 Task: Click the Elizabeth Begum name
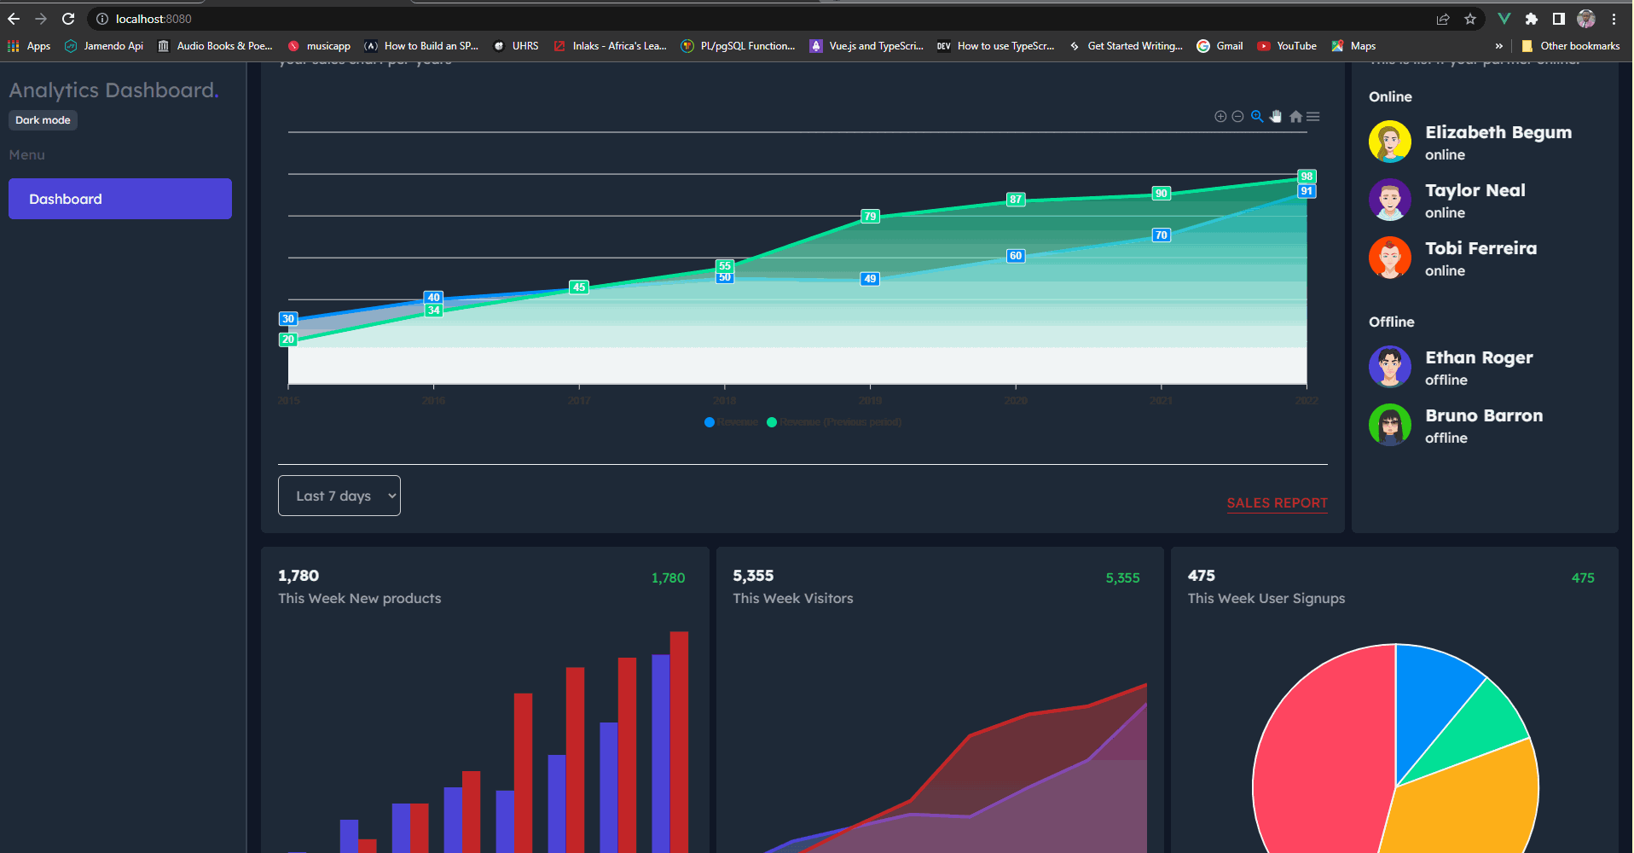click(x=1498, y=132)
